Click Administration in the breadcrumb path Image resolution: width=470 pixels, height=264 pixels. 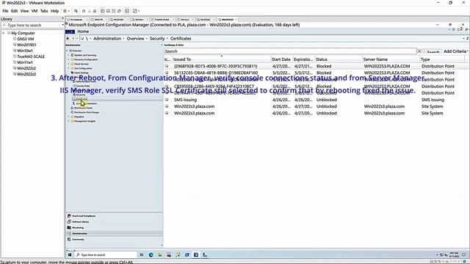pos(107,38)
